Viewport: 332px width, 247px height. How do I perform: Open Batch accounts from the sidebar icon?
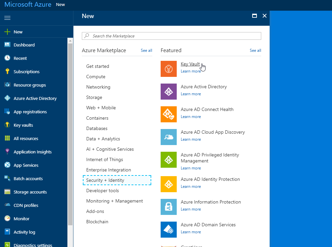tap(7, 178)
